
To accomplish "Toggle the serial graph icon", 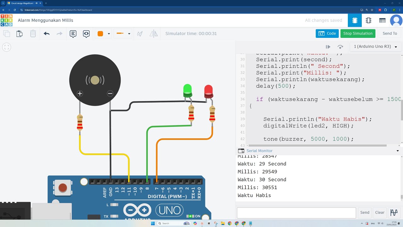I will (x=394, y=212).
